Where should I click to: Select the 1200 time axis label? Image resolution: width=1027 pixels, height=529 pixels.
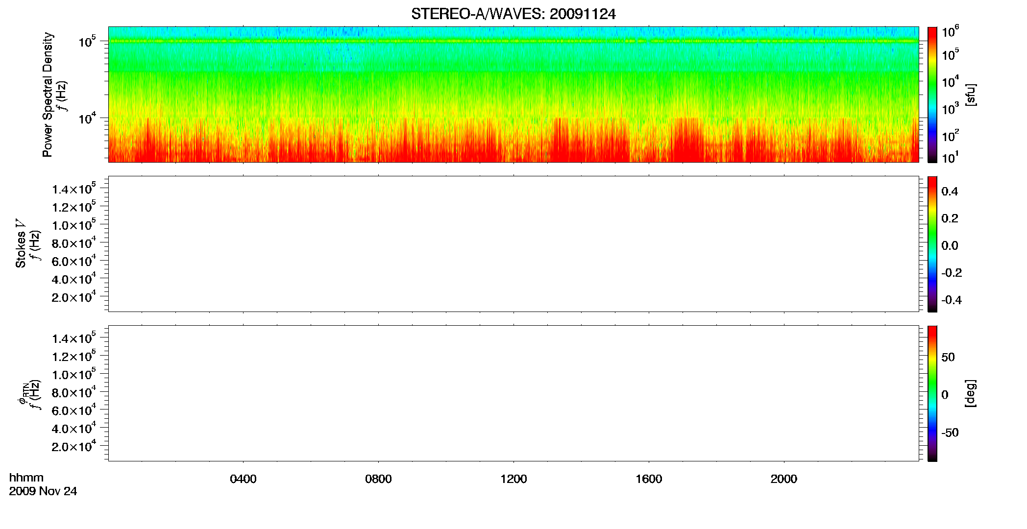pyautogui.click(x=513, y=479)
